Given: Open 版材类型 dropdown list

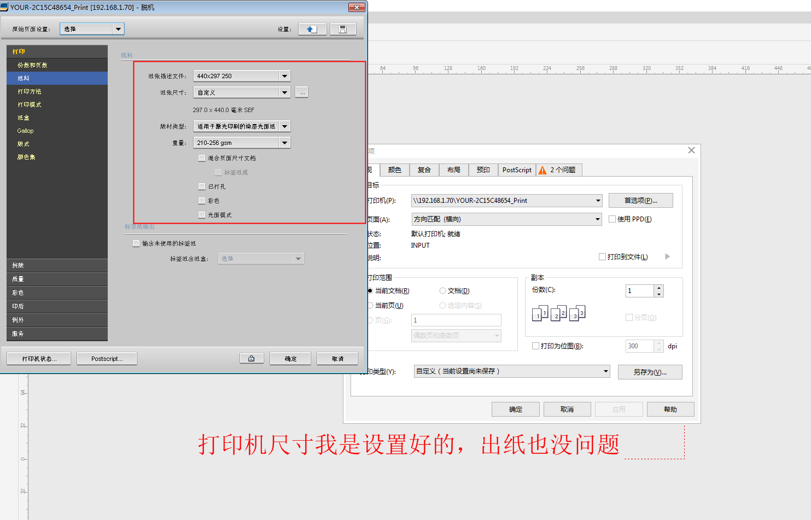Looking at the screenshot, I should click(x=242, y=126).
